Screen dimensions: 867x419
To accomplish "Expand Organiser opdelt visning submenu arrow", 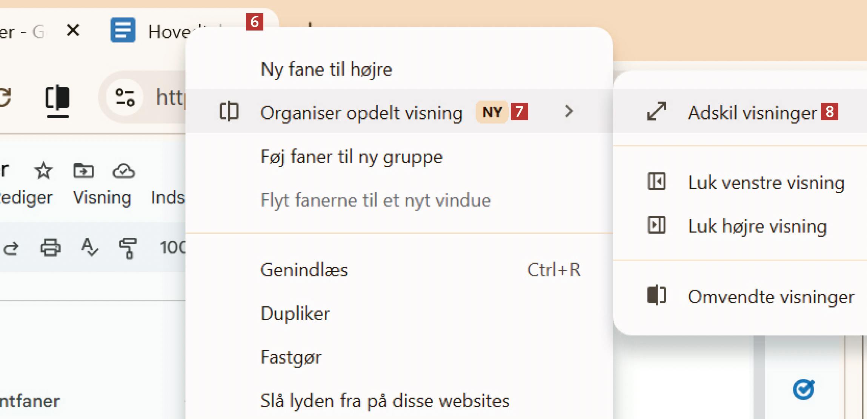I will [x=569, y=112].
